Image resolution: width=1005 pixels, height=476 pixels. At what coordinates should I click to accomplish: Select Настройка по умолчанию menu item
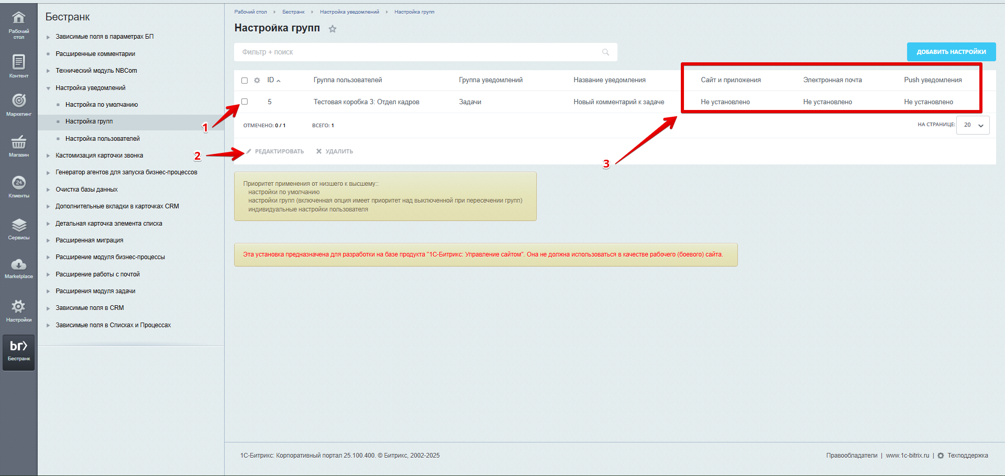tap(102, 105)
